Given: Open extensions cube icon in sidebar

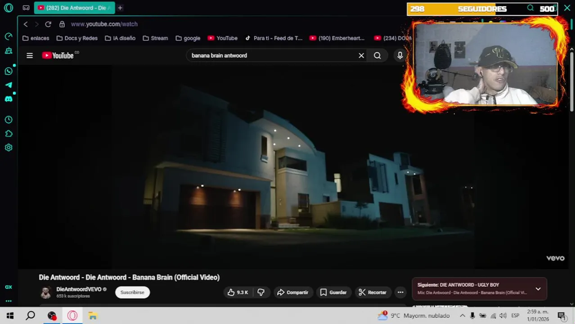Looking at the screenshot, I should (9, 134).
